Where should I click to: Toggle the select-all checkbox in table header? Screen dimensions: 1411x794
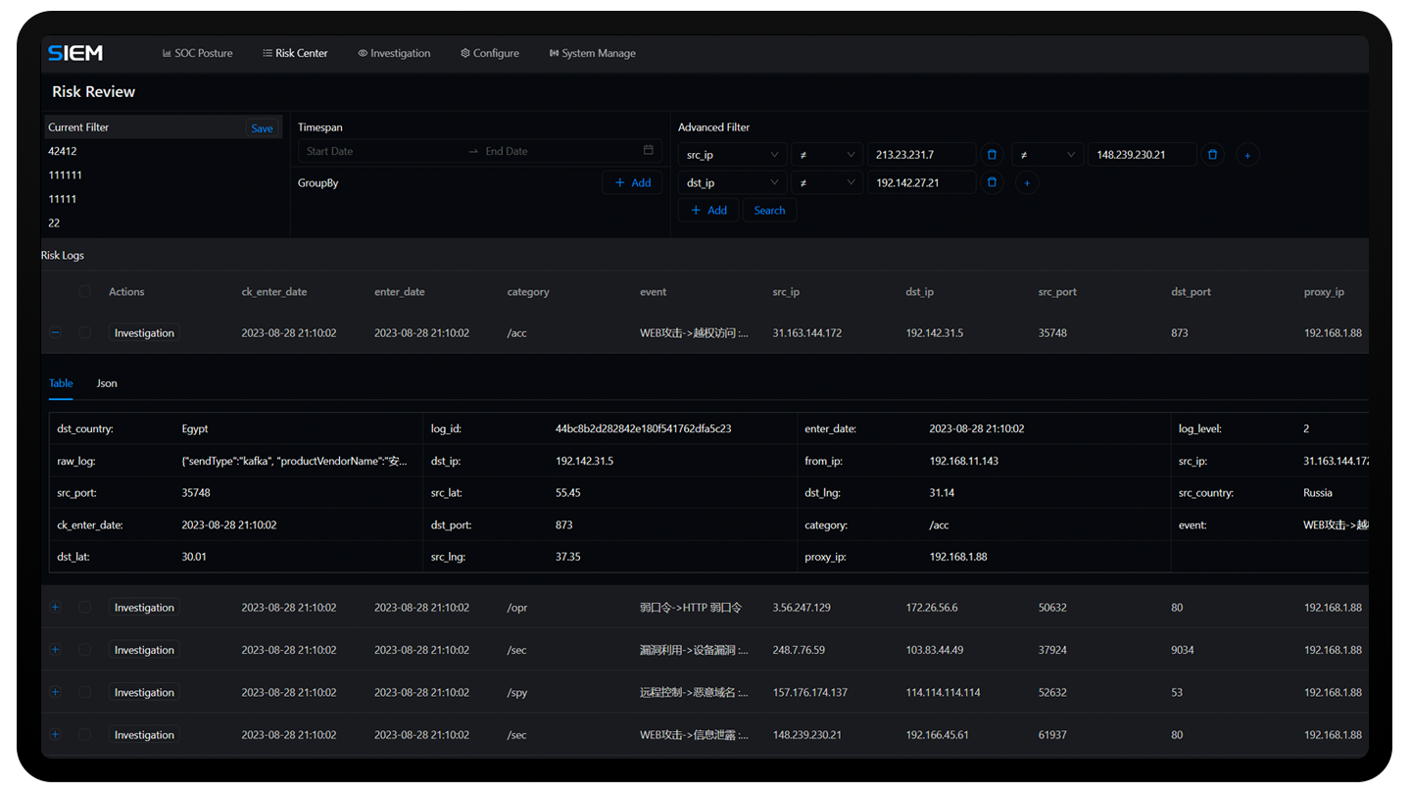coord(84,292)
